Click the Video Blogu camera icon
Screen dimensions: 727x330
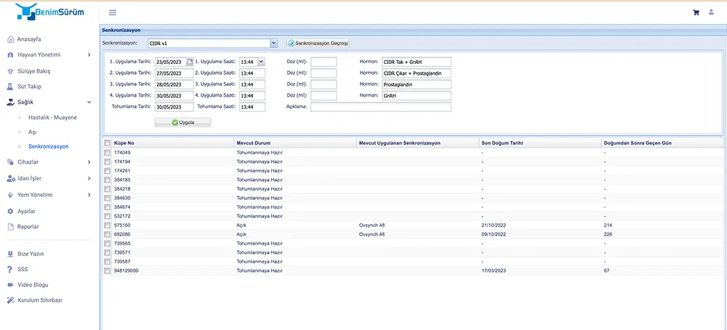click(10, 285)
